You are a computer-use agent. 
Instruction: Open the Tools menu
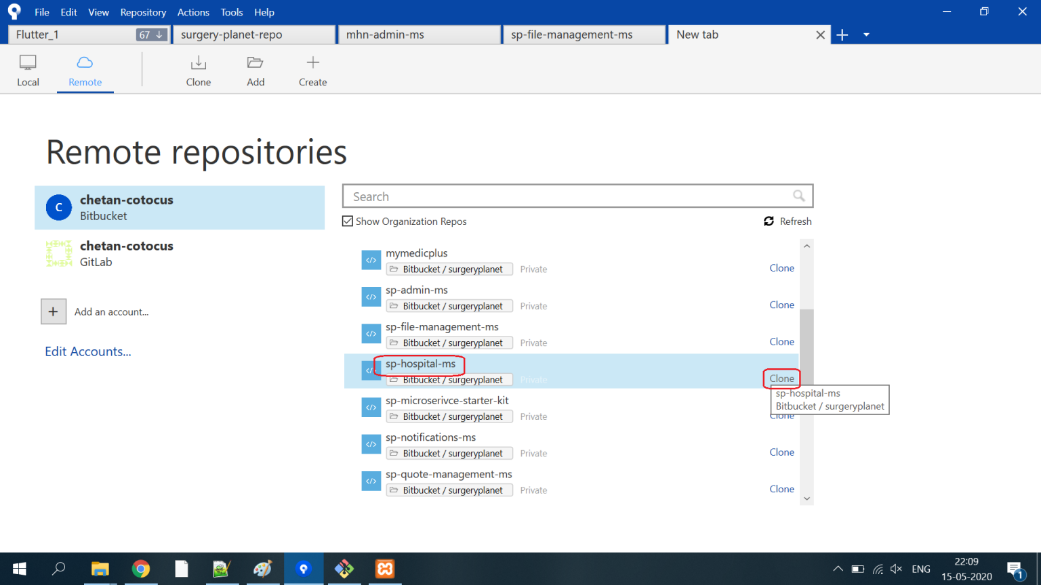[x=232, y=12]
